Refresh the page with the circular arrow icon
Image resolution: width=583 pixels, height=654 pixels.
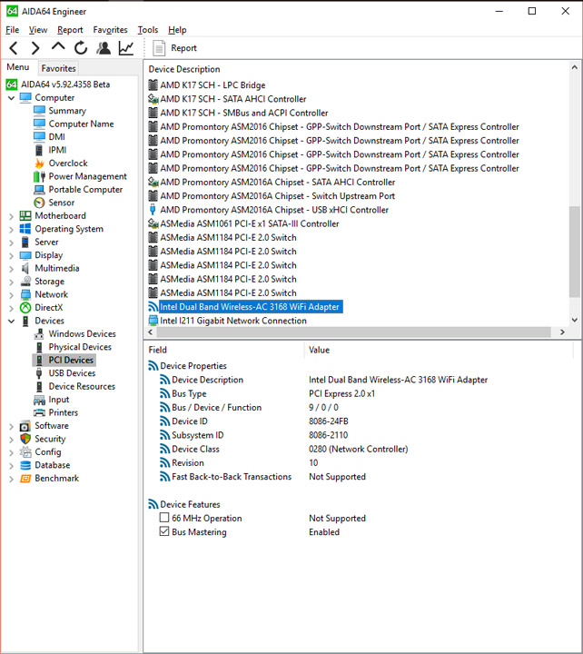point(81,48)
